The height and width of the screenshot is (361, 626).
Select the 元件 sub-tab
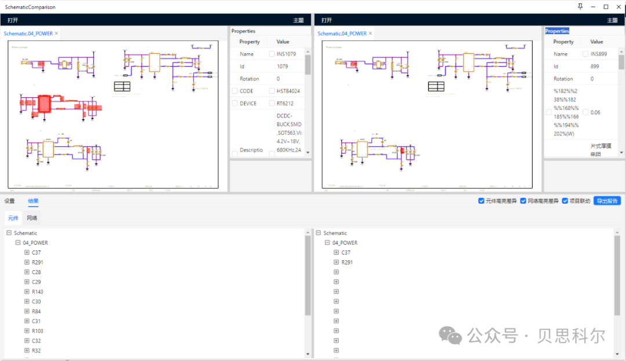(13, 218)
